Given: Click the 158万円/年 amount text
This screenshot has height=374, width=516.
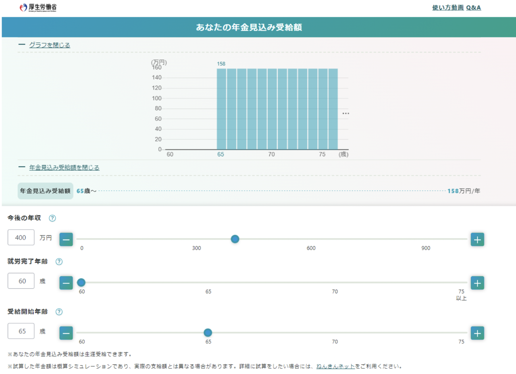Looking at the screenshot, I should (x=464, y=191).
